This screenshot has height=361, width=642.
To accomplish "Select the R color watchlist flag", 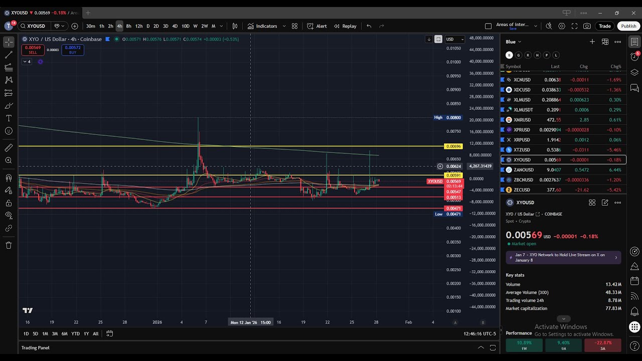I will (528, 55).
